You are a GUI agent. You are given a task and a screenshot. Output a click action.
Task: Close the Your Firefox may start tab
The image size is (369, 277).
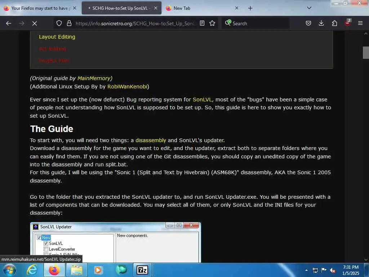75,8
